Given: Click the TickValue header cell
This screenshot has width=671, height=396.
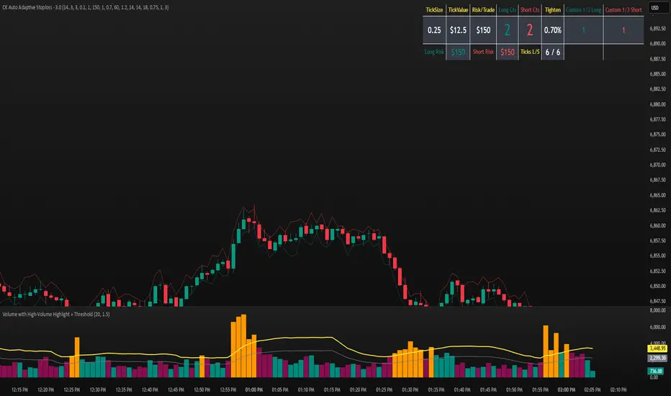Looking at the screenshot, I should 458,10.
